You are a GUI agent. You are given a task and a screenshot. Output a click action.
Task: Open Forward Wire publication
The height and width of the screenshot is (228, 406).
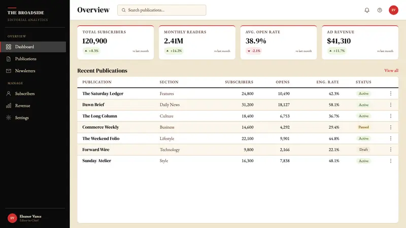tap(96, 149)
